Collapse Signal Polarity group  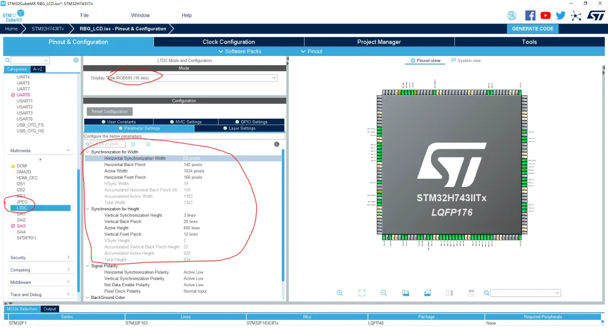[88, 266]
